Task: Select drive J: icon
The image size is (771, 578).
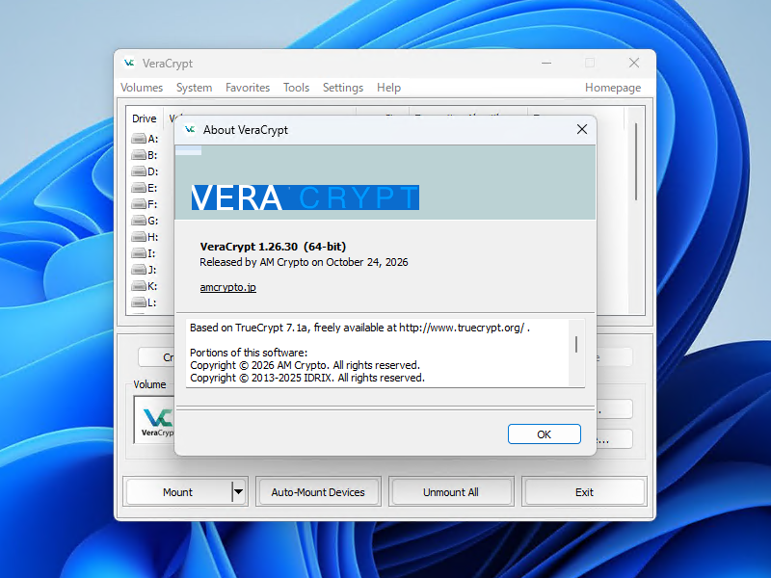Action: point(139,270)
